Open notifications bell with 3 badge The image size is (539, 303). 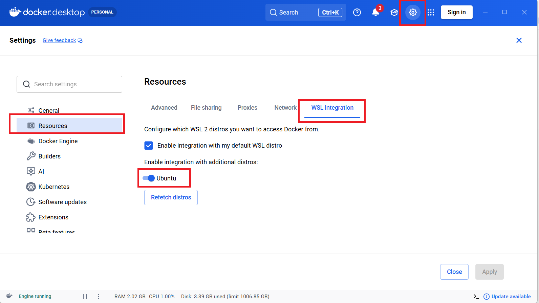click(x=376, y=12)
